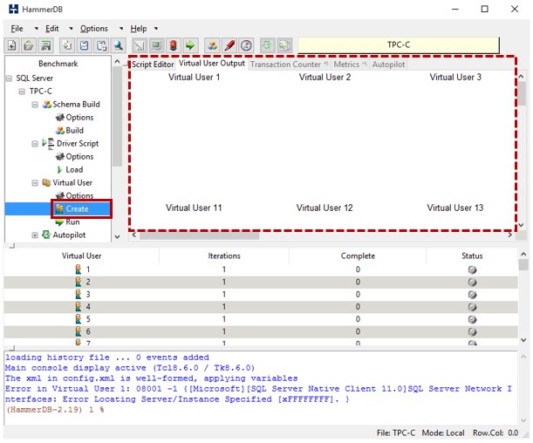
Task: Click the magnifying glass search toolbar icon
Action: (119, 45)
